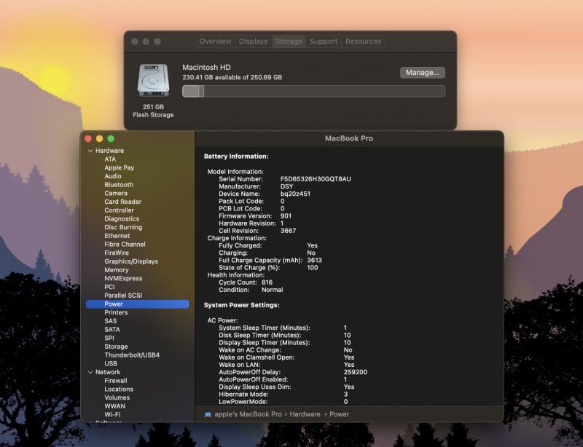Select Firewall under Network
This screenshot has width=583, height=447.
coord(116,381)
